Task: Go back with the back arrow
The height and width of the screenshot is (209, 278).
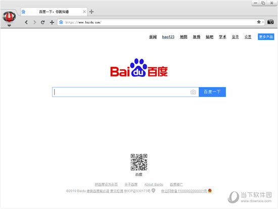Action: click(26, 22)
